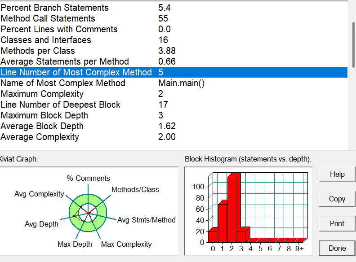Image resolution: width=356 pixels, height=262 pixels.
Task: Click the Max Complexity axis label
Action: pos(126,245)
